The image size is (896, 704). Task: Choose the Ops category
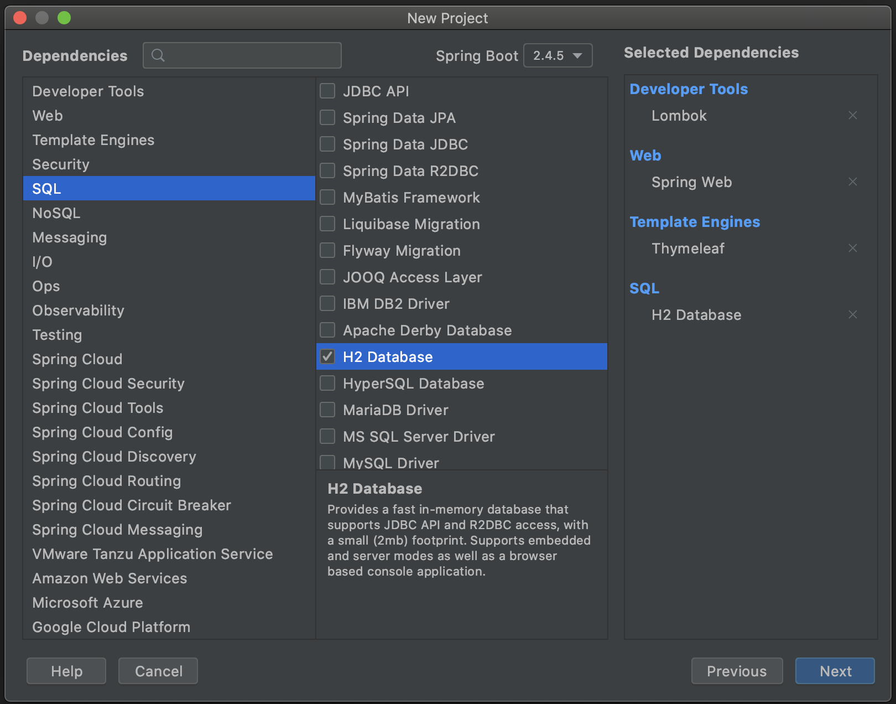169,286
